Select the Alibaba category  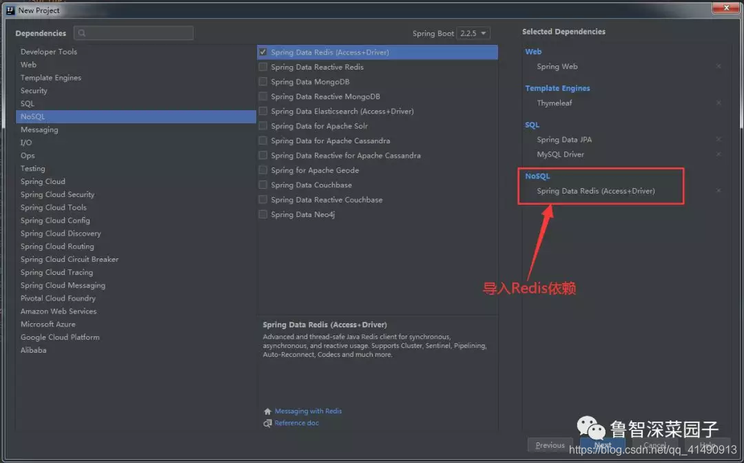pyautogui.click(x=136, y=350)
